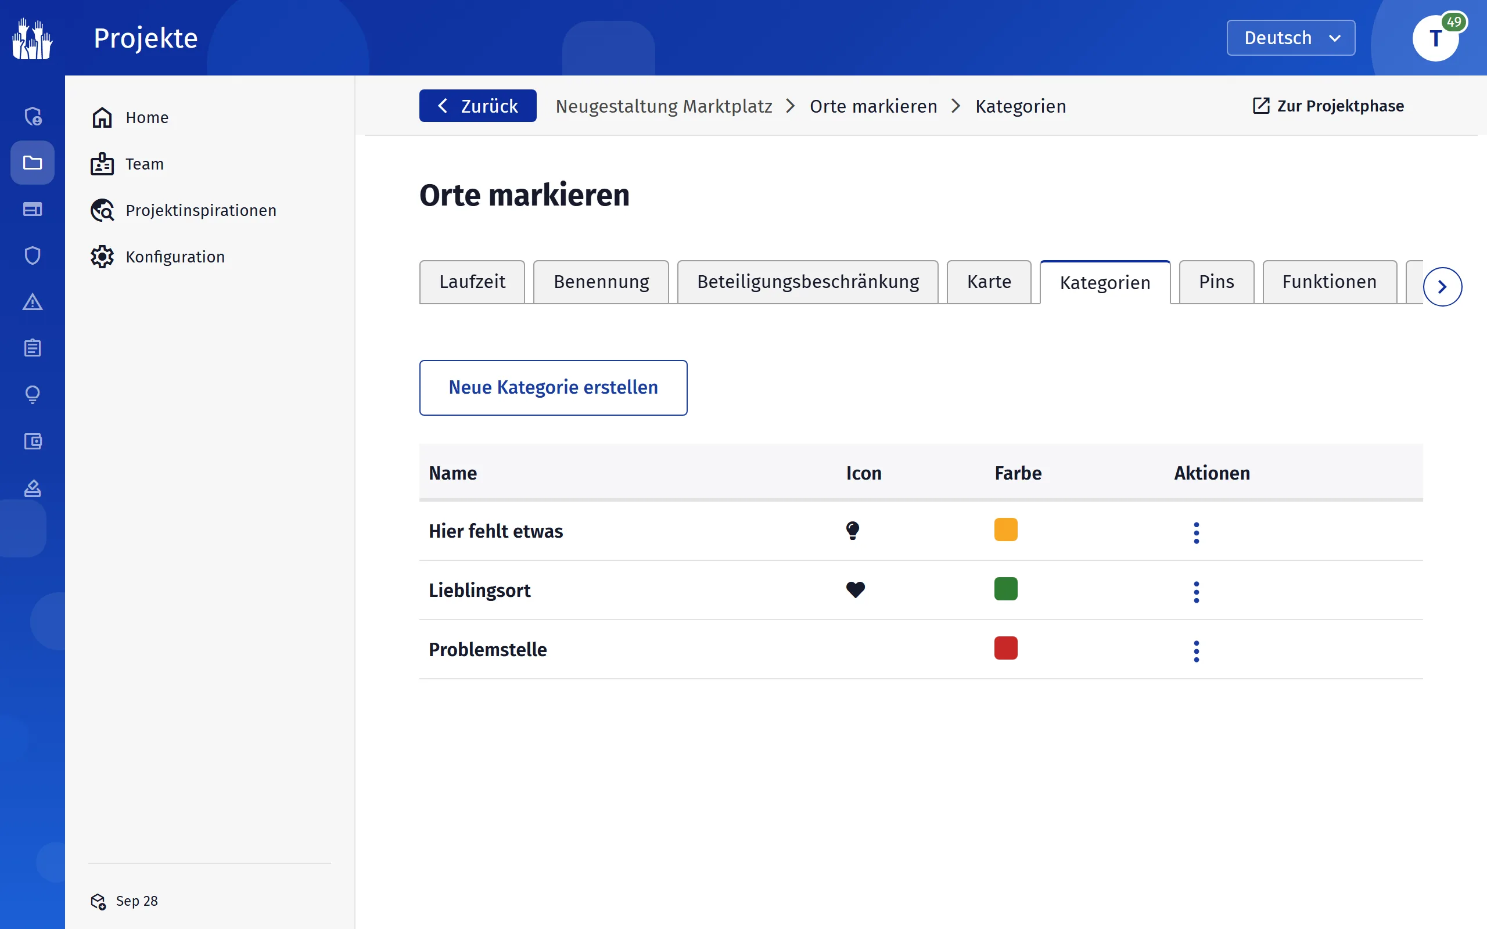The image size is (1487, 929).
Task: Click the Problemstelle category name
Action: coord(488,650)
